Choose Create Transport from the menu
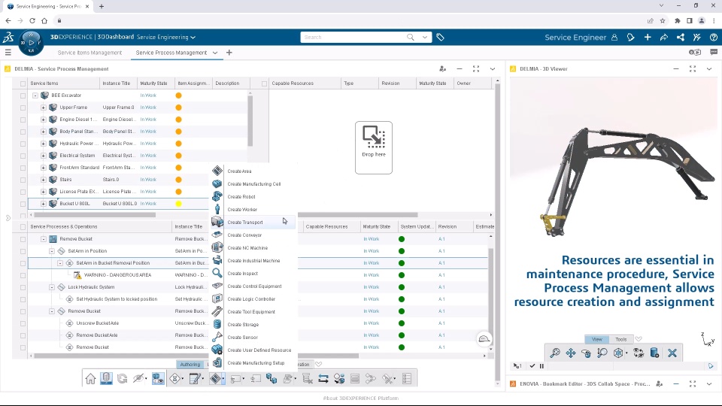 click(253, 222)
